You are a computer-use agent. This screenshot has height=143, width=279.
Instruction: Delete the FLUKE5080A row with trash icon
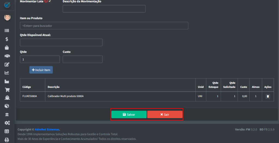(x=268, y=96)
